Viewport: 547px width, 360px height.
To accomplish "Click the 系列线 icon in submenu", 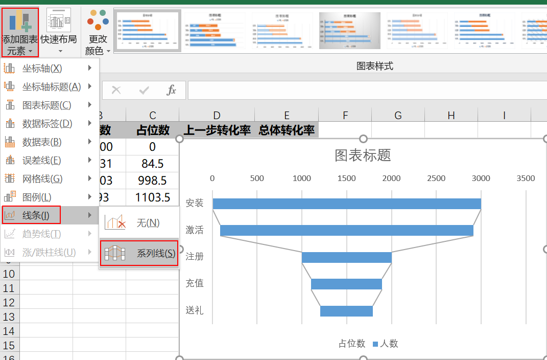I will [115, 253].
